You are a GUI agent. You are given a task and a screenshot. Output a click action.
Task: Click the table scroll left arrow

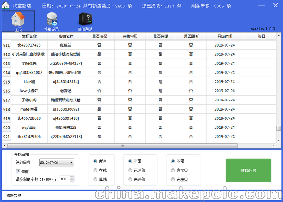point(5,145)
